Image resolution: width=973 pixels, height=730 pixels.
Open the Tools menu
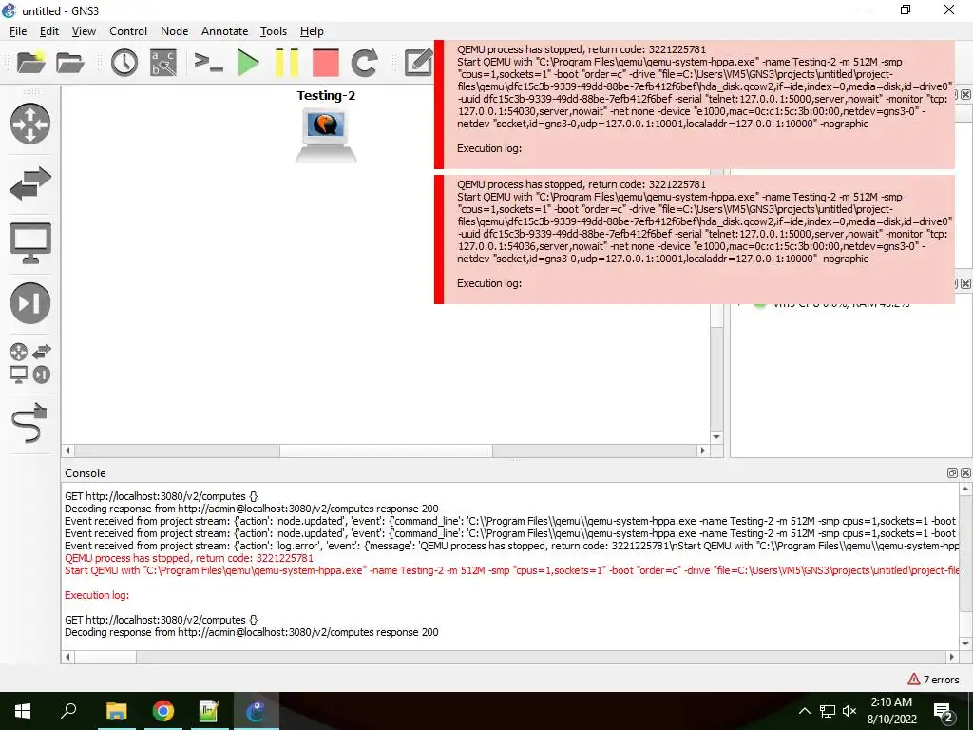[273, 31]
